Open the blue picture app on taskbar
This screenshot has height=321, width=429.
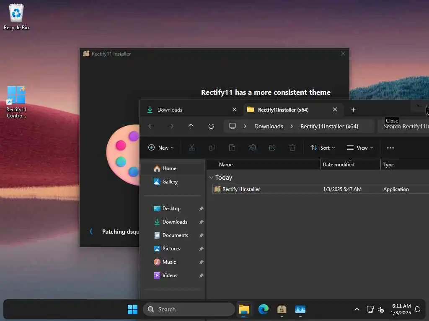pyautogui.click(x=300, y=309)
